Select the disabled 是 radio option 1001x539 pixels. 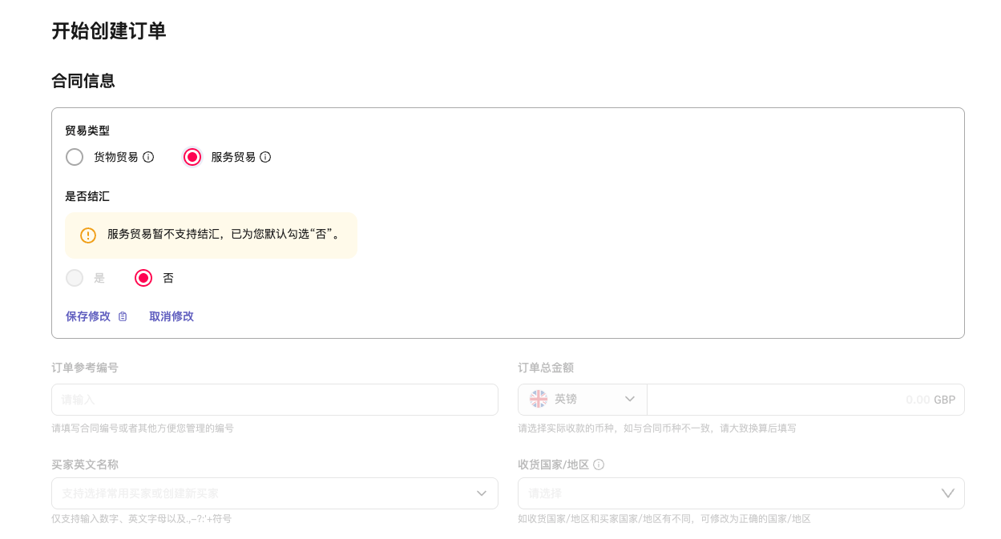coord(75,278)
